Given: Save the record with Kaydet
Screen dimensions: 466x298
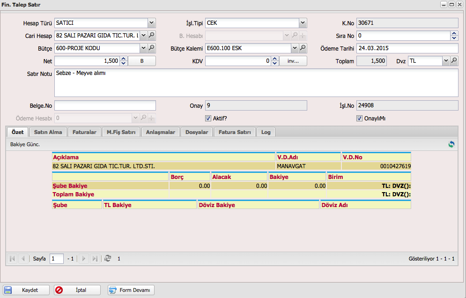Looking at the screenshot, I should pos(26,290).
